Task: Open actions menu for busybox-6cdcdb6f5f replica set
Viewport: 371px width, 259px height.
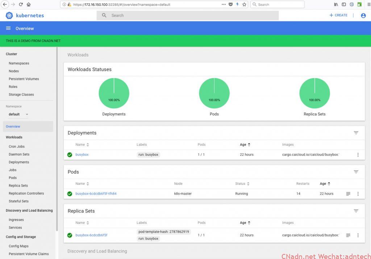Action: 358,235
